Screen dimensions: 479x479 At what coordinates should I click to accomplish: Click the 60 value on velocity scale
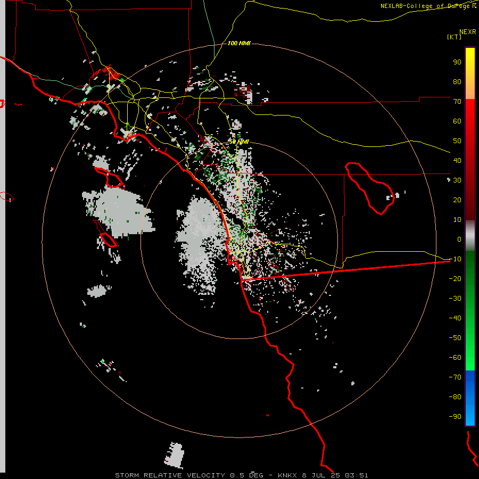457,121
